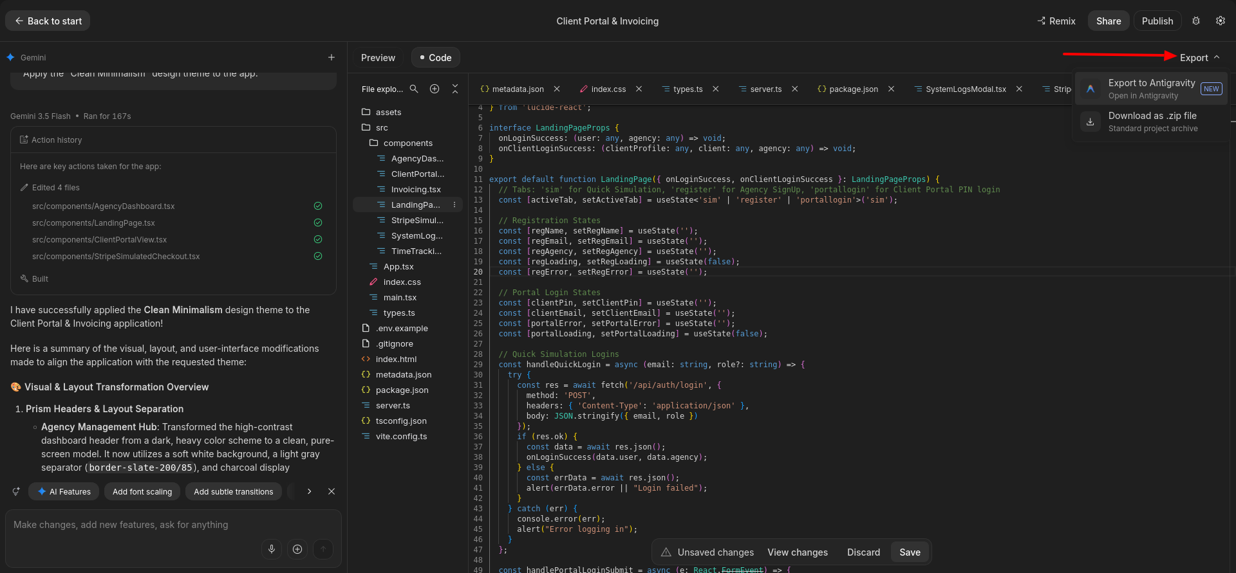Add a new file in explorer
The height and width of the screenshot is (573, 1236).
435,89
